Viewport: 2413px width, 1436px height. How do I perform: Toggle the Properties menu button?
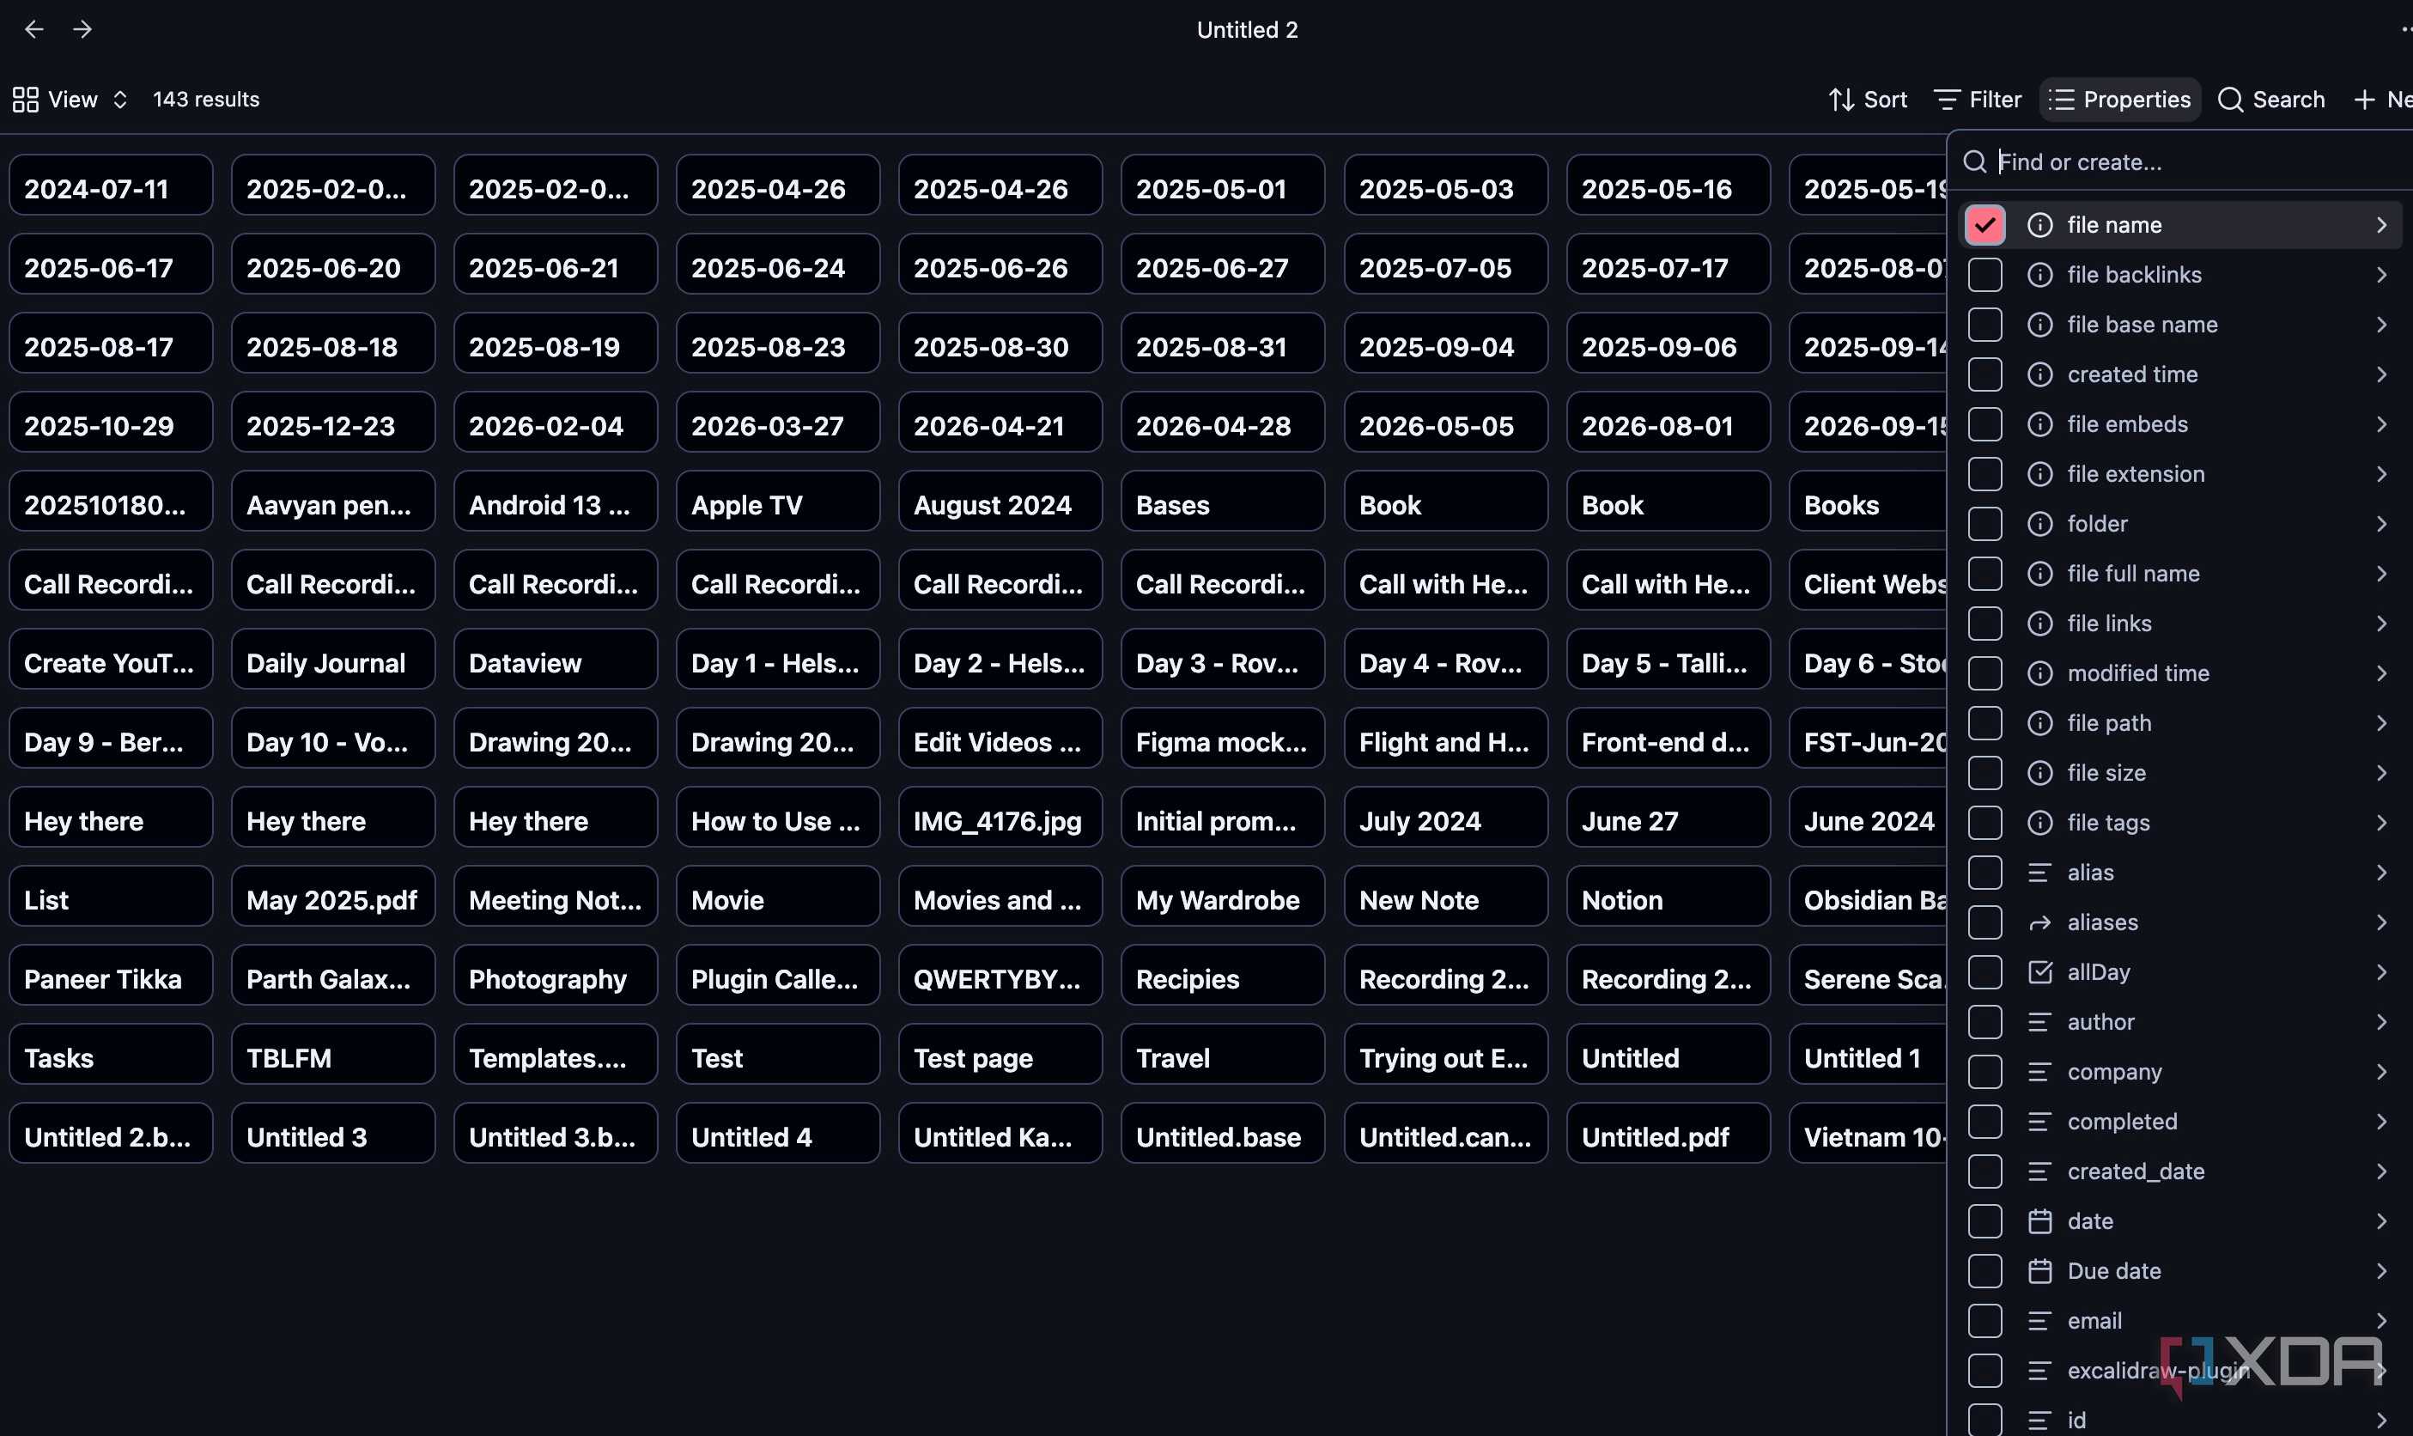(x=2120, y=100)
